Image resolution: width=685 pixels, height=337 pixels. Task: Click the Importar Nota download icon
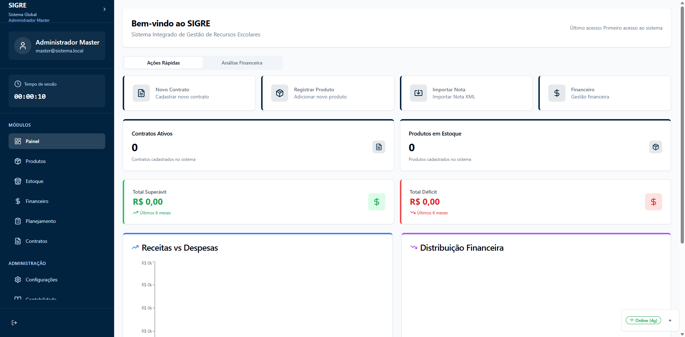coord(418,93)
